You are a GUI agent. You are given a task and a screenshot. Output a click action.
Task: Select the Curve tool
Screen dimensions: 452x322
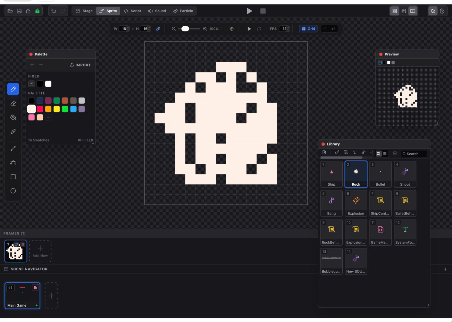(13, 163)
